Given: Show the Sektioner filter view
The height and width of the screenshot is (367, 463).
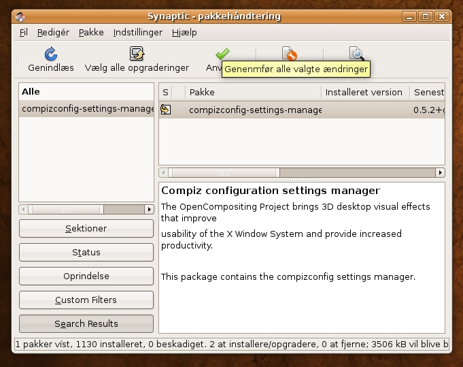Looking at the screenshot, I should (x=86, y=228).
